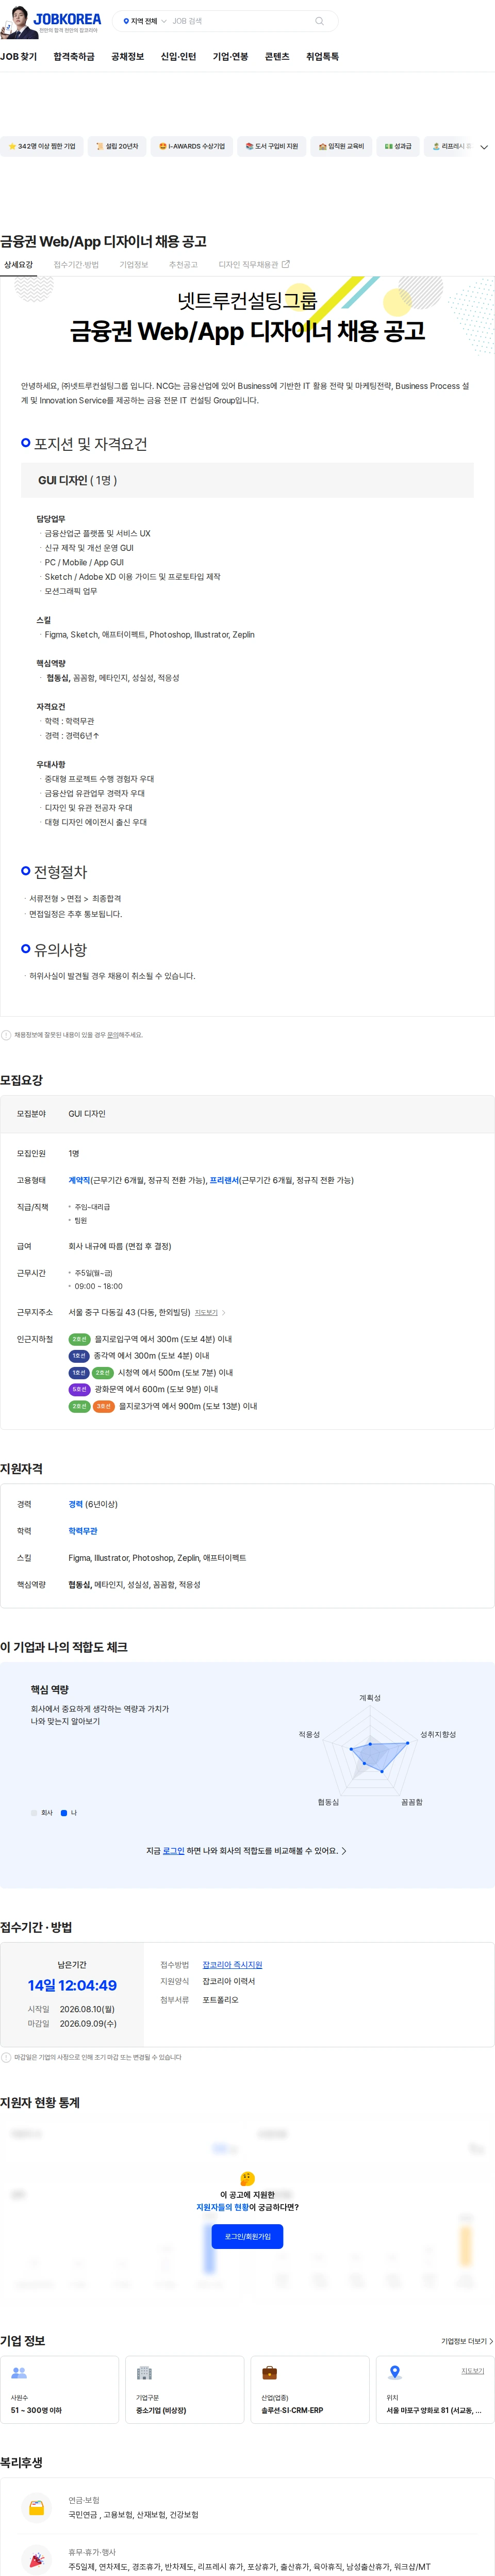Viewport: 495px width, 2576px height.
Task: Click the 도서 구입비 지원 tag
Action: pyautogui.click(x=272, y=146)
